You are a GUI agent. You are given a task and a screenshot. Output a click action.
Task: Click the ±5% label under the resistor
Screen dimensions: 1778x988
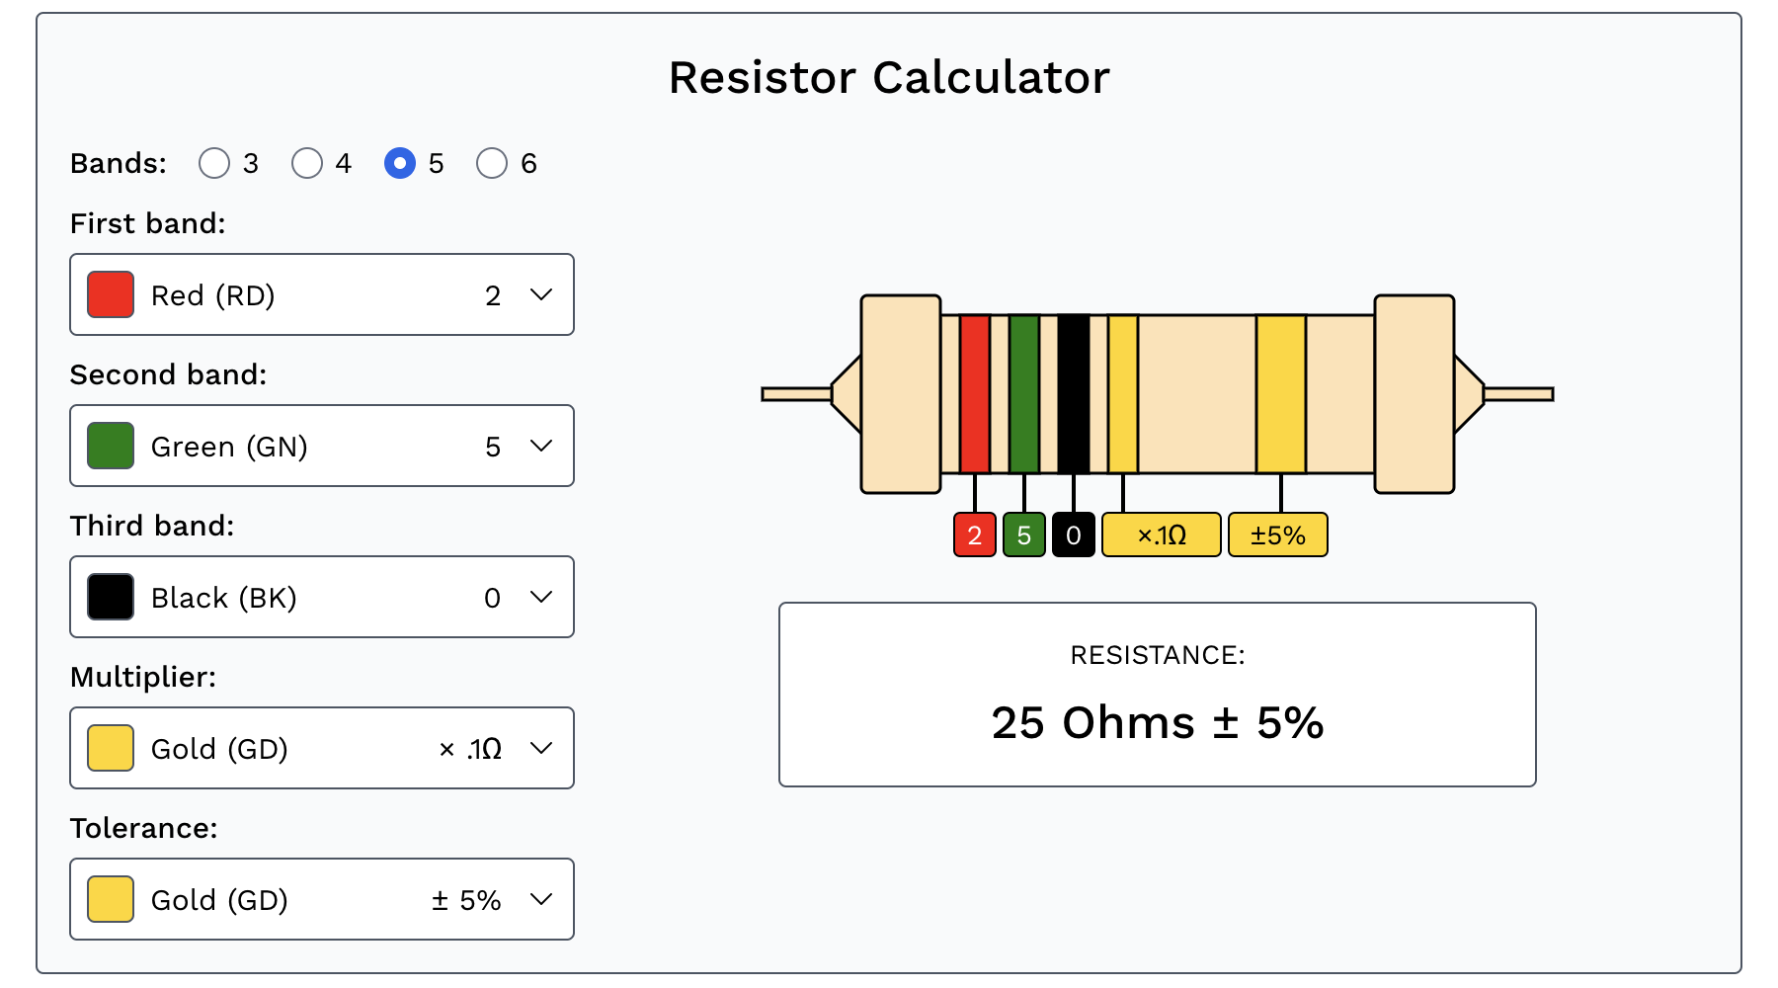[x=1277, y=534]
